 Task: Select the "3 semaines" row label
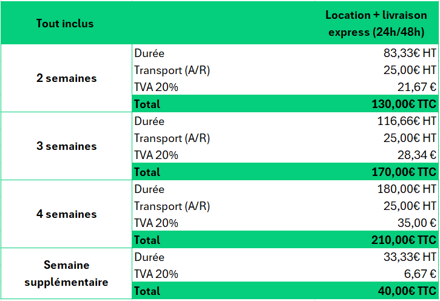(66, 146)
